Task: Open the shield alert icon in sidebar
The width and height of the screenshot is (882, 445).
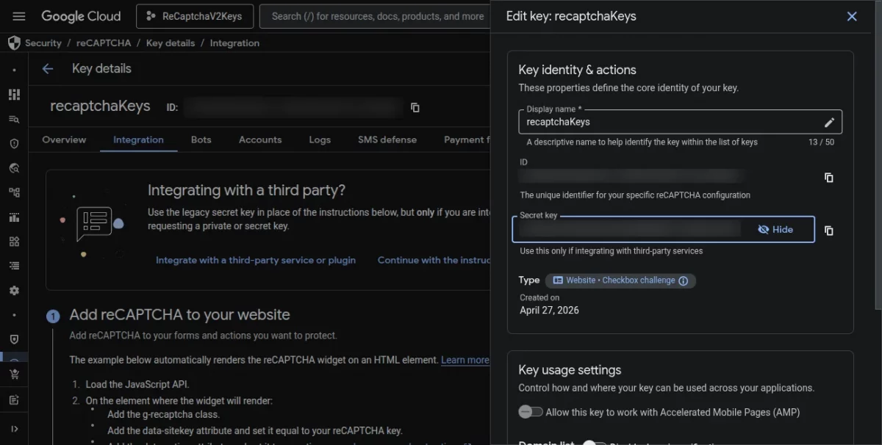Action: (14, 143)
